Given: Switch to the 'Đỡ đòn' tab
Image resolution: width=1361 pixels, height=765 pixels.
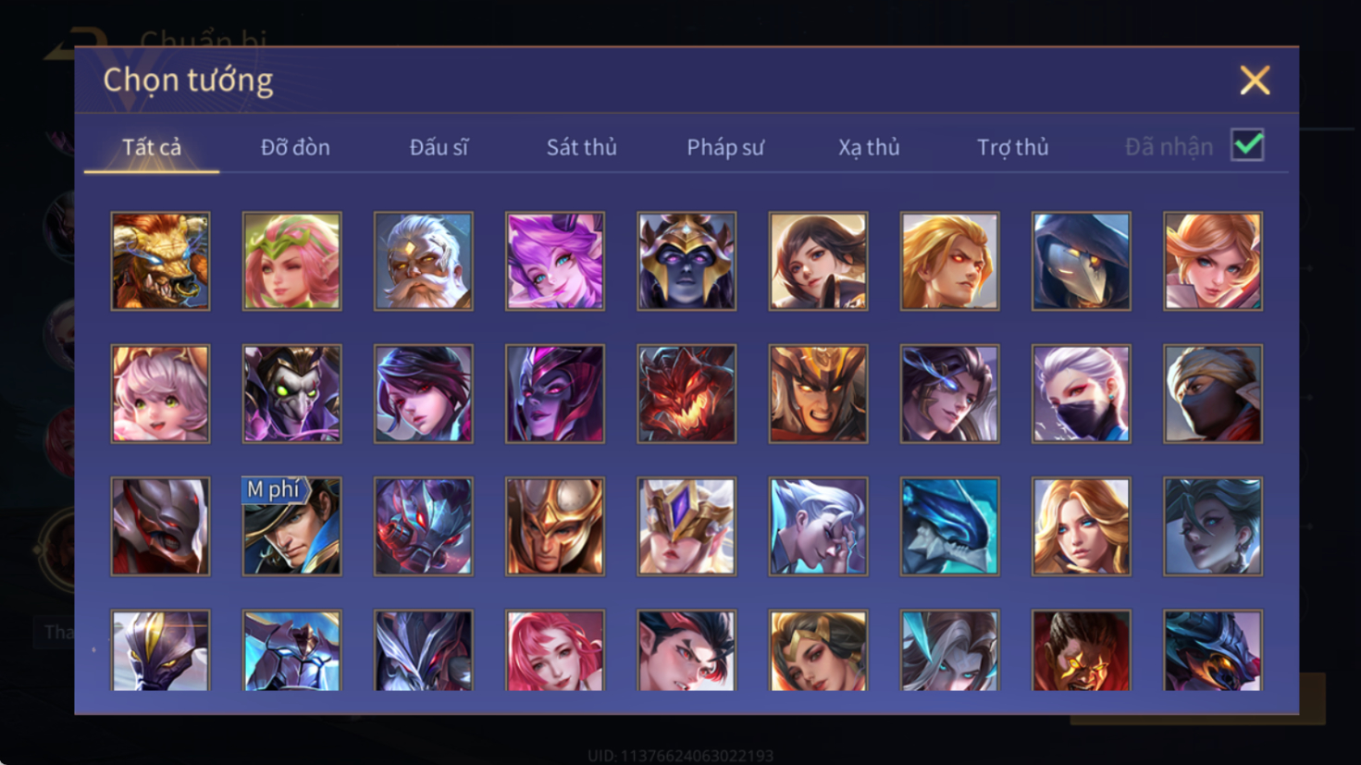Looking at the screenshot, I should point(295,147).
